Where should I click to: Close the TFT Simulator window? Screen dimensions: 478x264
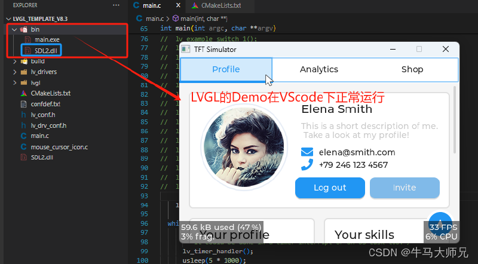446,49
